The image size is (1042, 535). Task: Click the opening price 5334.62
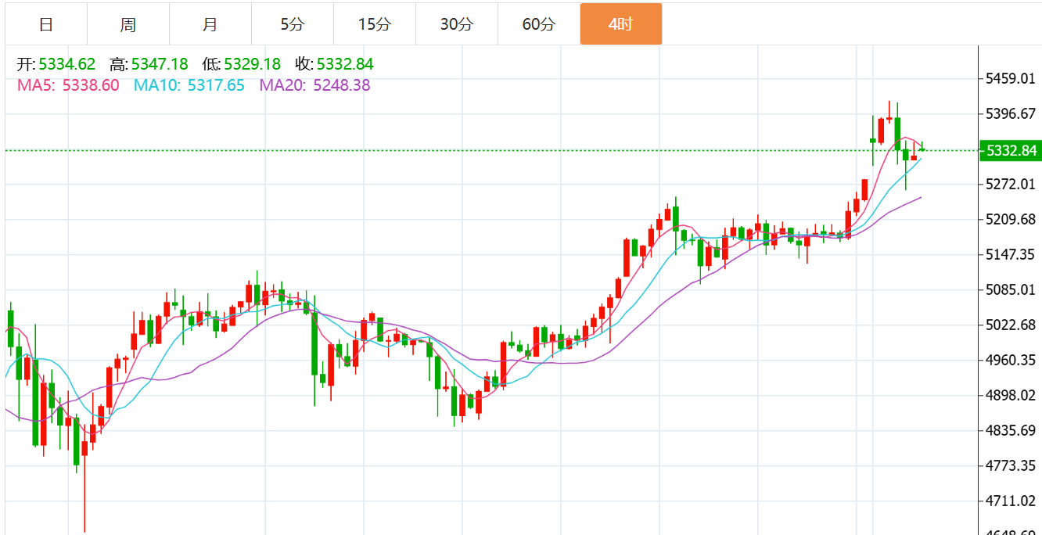point(67,64)
